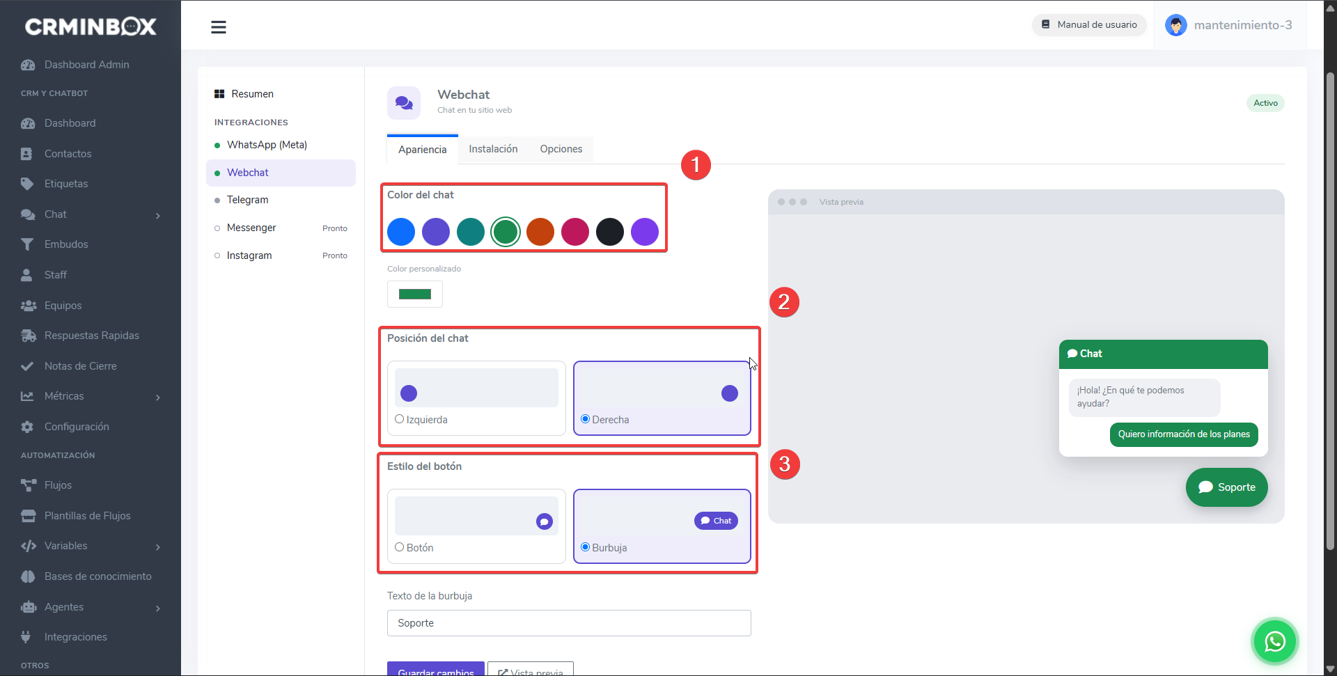This screenshot has width=1337, height=676.
Task: Click the Izquierda position preview thumbnail
Action: pyautogui.click(x=476, y=388)
